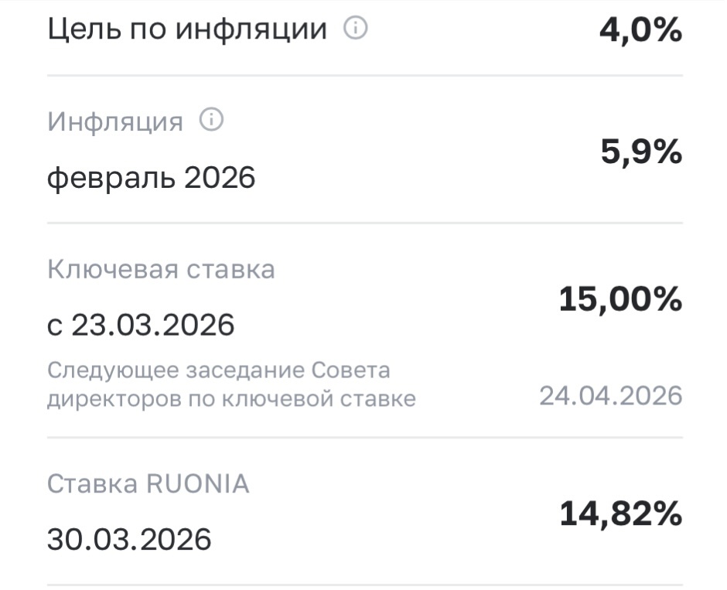Click divider line above Ставка RUONIA
Viewport: 727px width, 590px height.
pyautogui.click(x=364, y=438)
